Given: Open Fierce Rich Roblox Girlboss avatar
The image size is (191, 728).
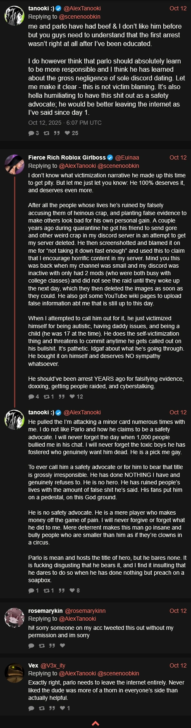Looking at the screenshot, I should click(14, 164).
